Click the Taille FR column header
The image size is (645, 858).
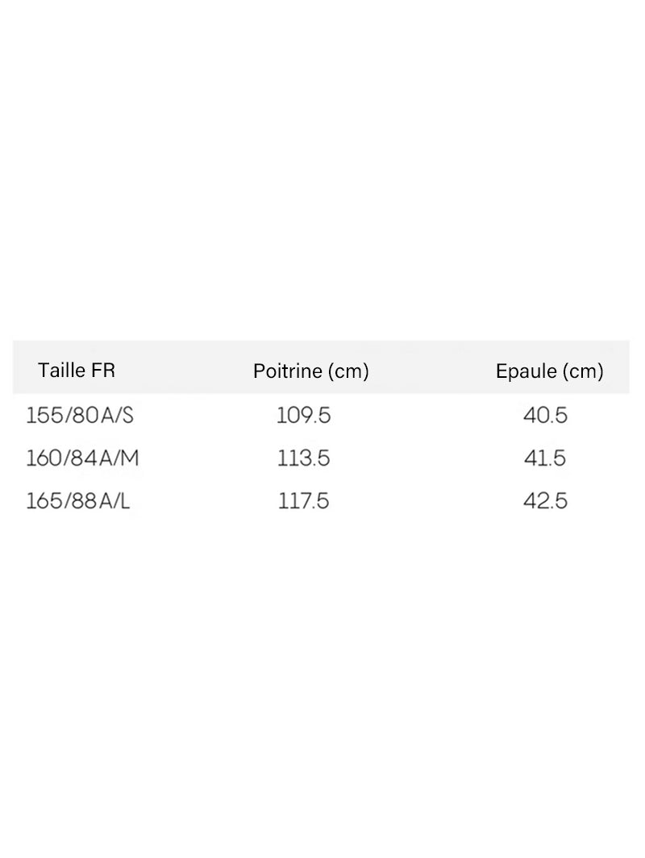tap(77, 371)
